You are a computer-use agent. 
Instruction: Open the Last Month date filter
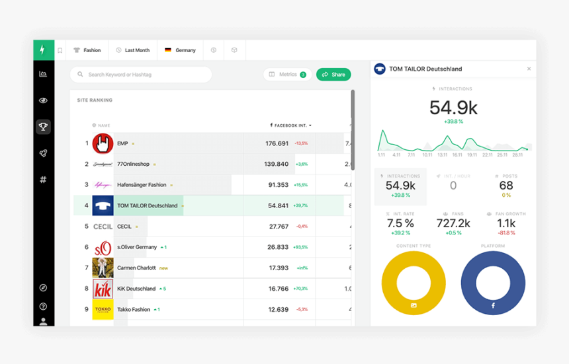tap(133, 50)
